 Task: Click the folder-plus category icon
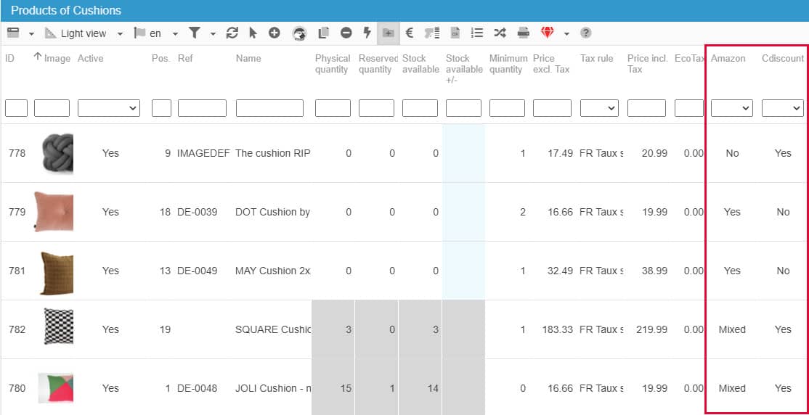tap(388, 33)
